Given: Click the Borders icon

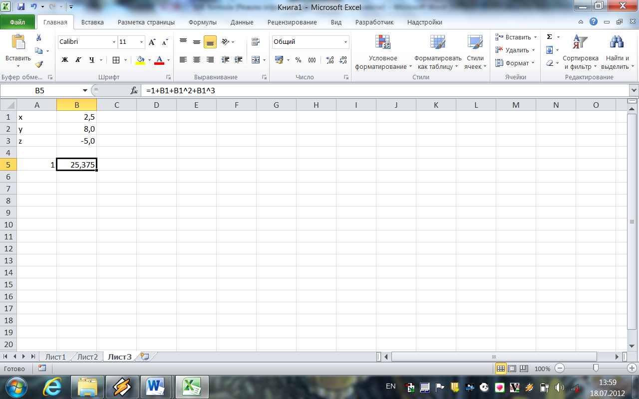Looking at the screenshot, I should [116, 60].
